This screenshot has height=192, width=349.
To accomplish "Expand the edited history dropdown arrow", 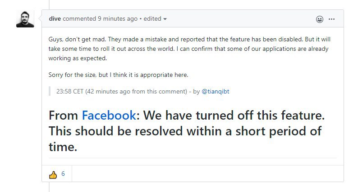I will click(165, 19).
